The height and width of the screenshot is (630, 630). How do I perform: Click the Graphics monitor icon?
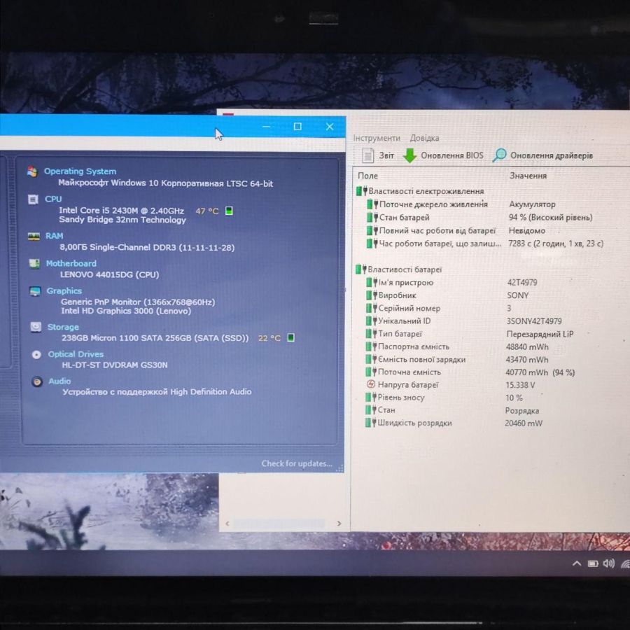pos(36,291)
